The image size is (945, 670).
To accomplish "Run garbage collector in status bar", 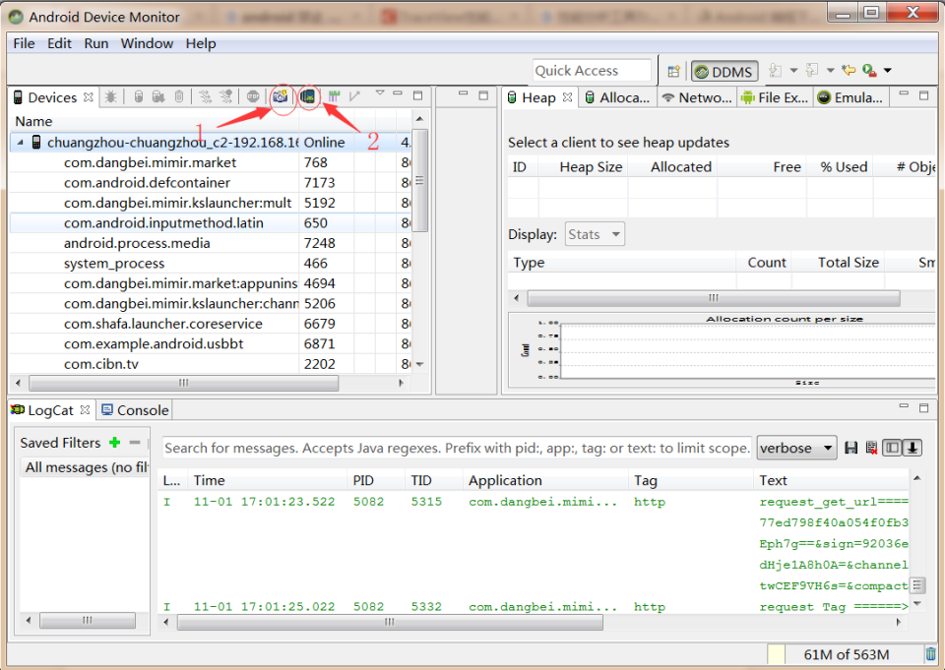I will (931, 654).
